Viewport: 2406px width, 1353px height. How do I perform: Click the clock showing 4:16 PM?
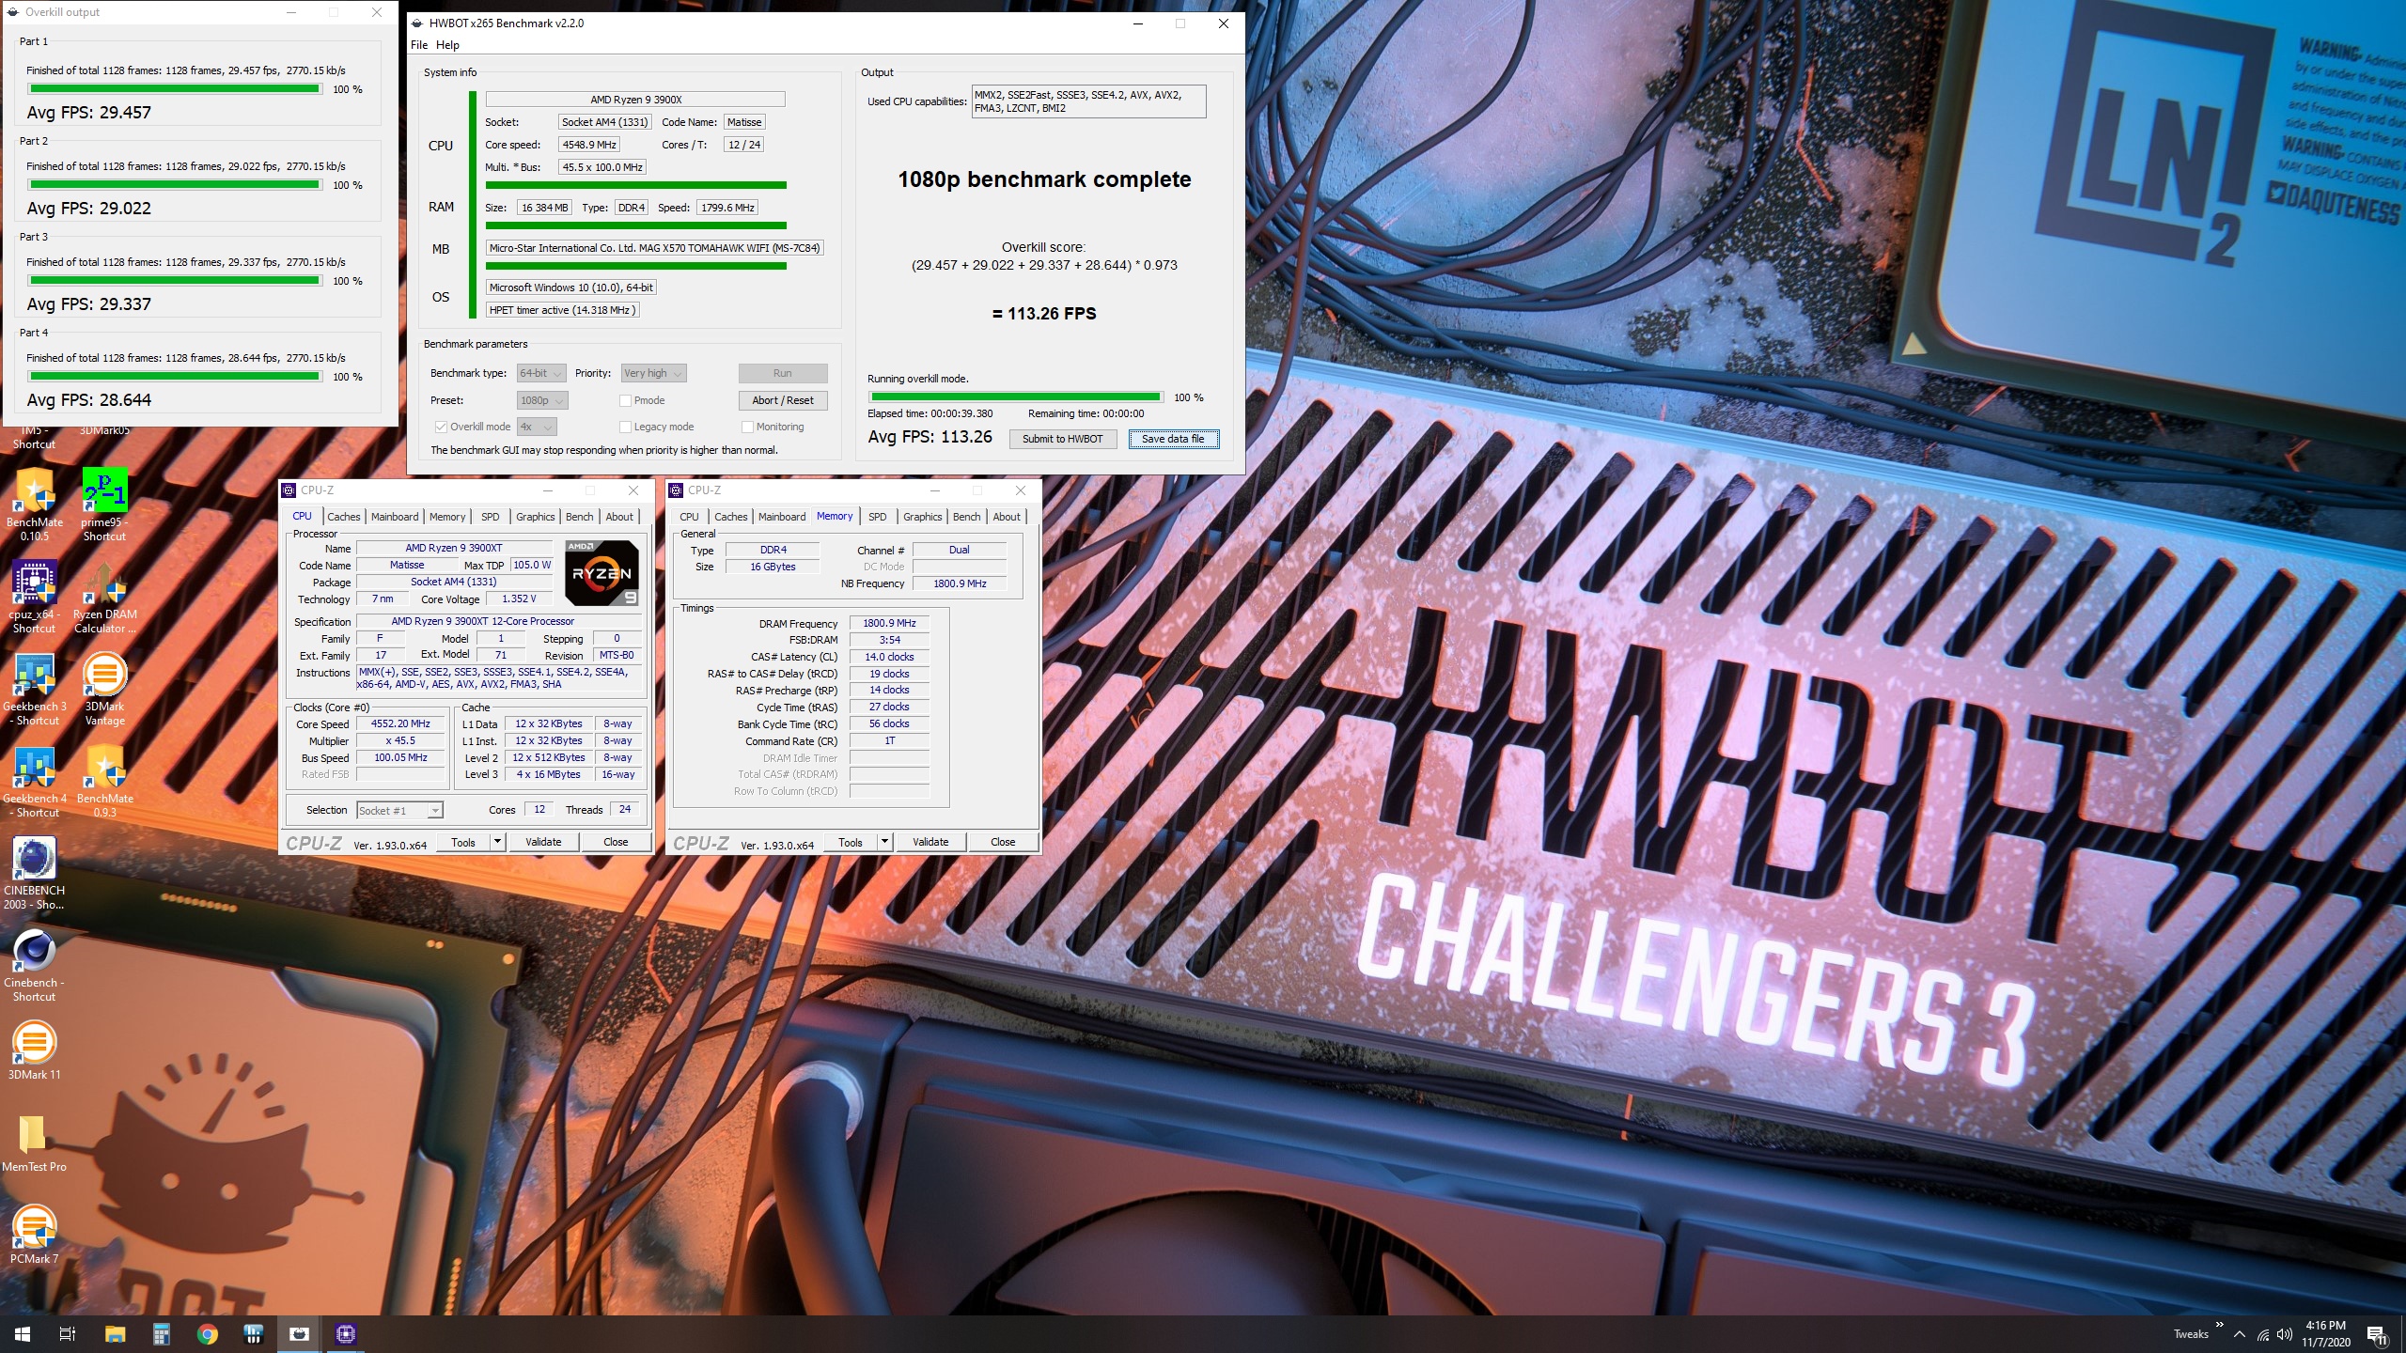coord(2325,1326)
